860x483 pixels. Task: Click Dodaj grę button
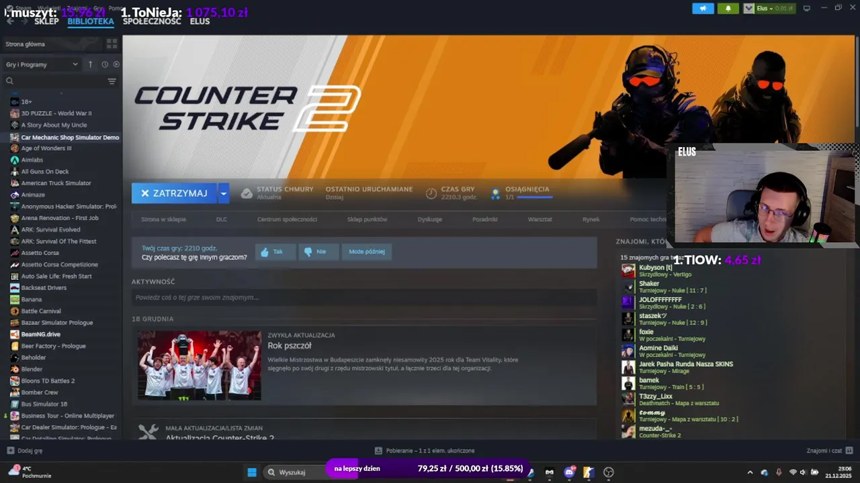point(25,451)
